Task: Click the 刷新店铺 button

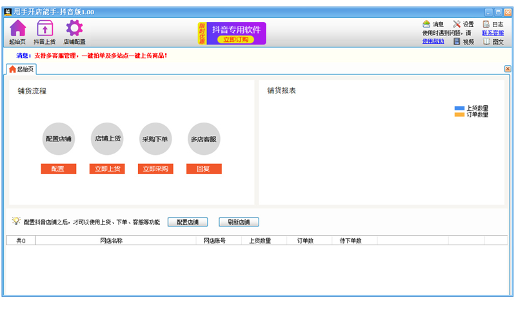Action: pyautogui.click(x=239, y=222)
